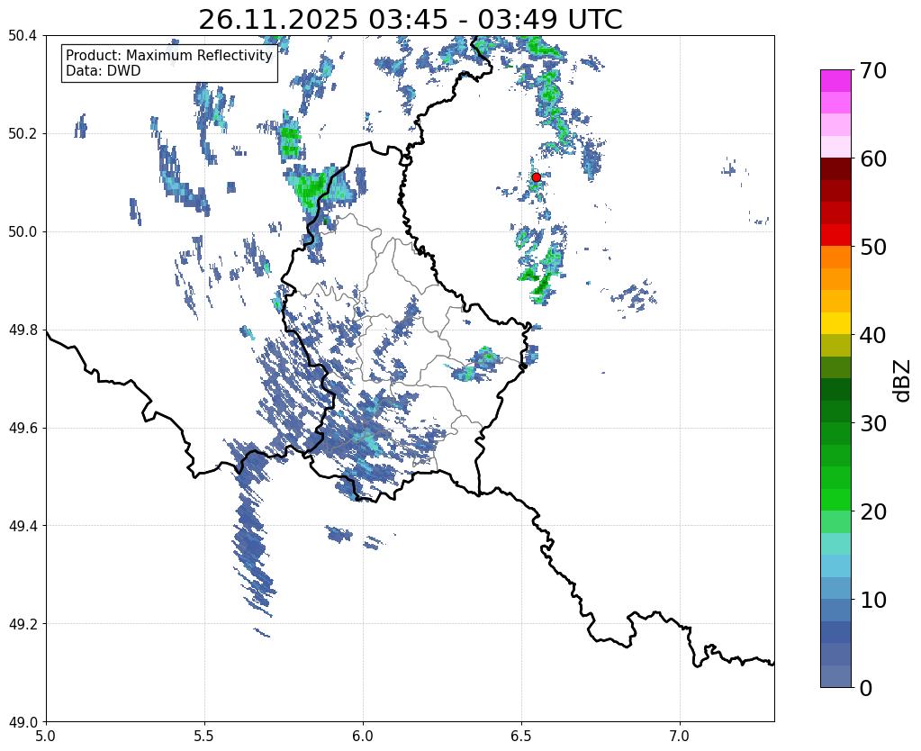Screen dimensions: 921x751
Task: Click the bright green 20 dBZ color band
Action: click(x=835, y=500)
